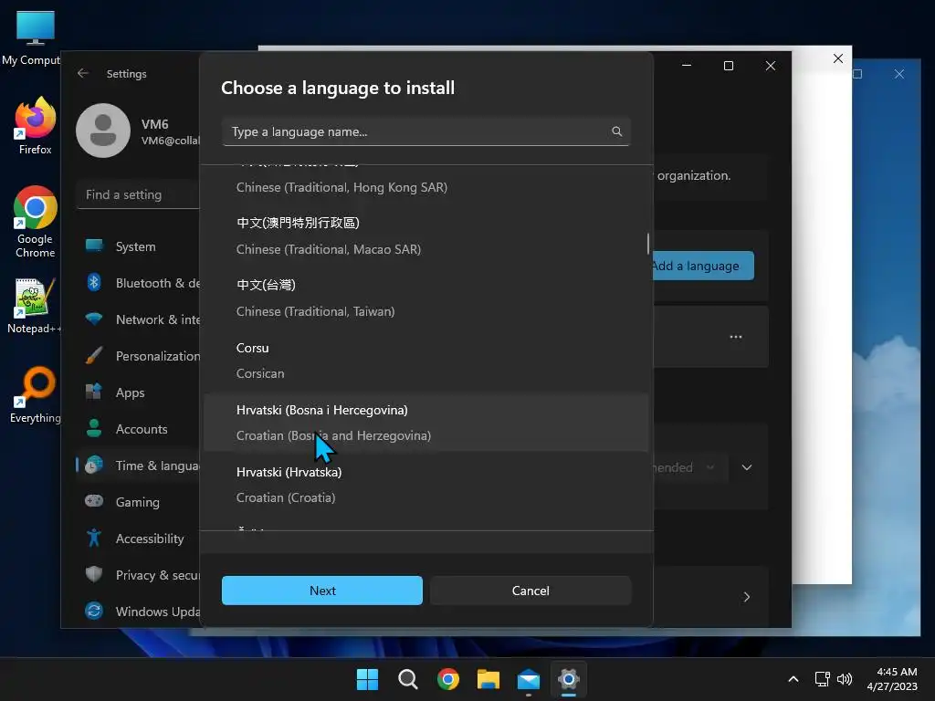This screenshot has width=935, height=701.
Task: Open File Explorer from the taskbar
Action: pyautogui.click(x=489, y=679)
